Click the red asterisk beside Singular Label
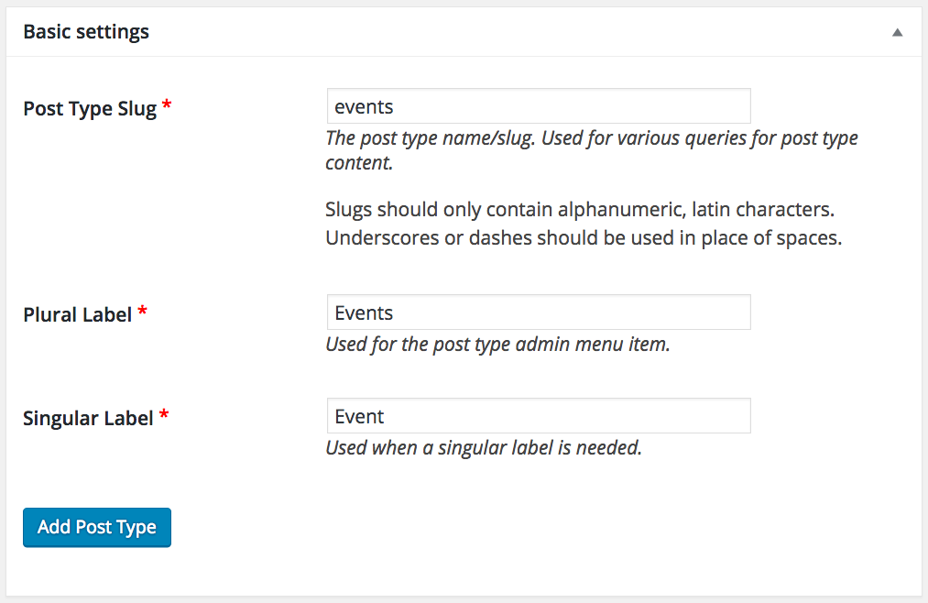928x603 pixels. pos(164,416)
